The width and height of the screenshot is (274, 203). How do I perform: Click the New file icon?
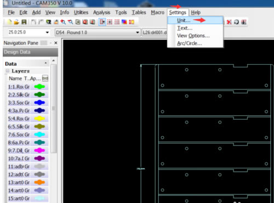coord(9,22)
